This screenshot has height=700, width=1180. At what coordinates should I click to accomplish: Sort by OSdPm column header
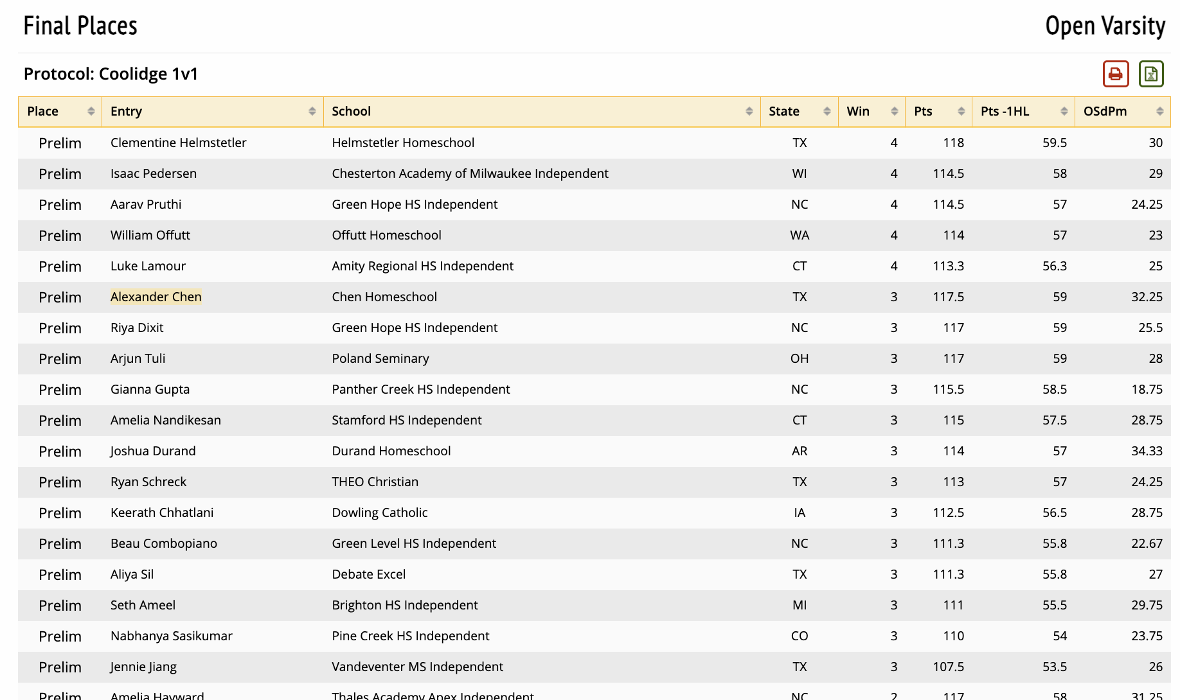click(x=1105, y=112)
